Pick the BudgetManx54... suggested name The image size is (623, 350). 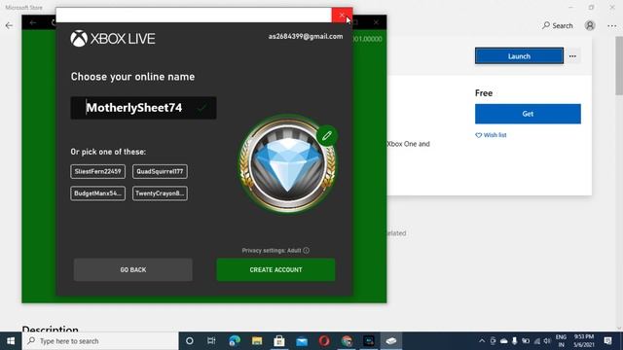click(x=97, y=193)
